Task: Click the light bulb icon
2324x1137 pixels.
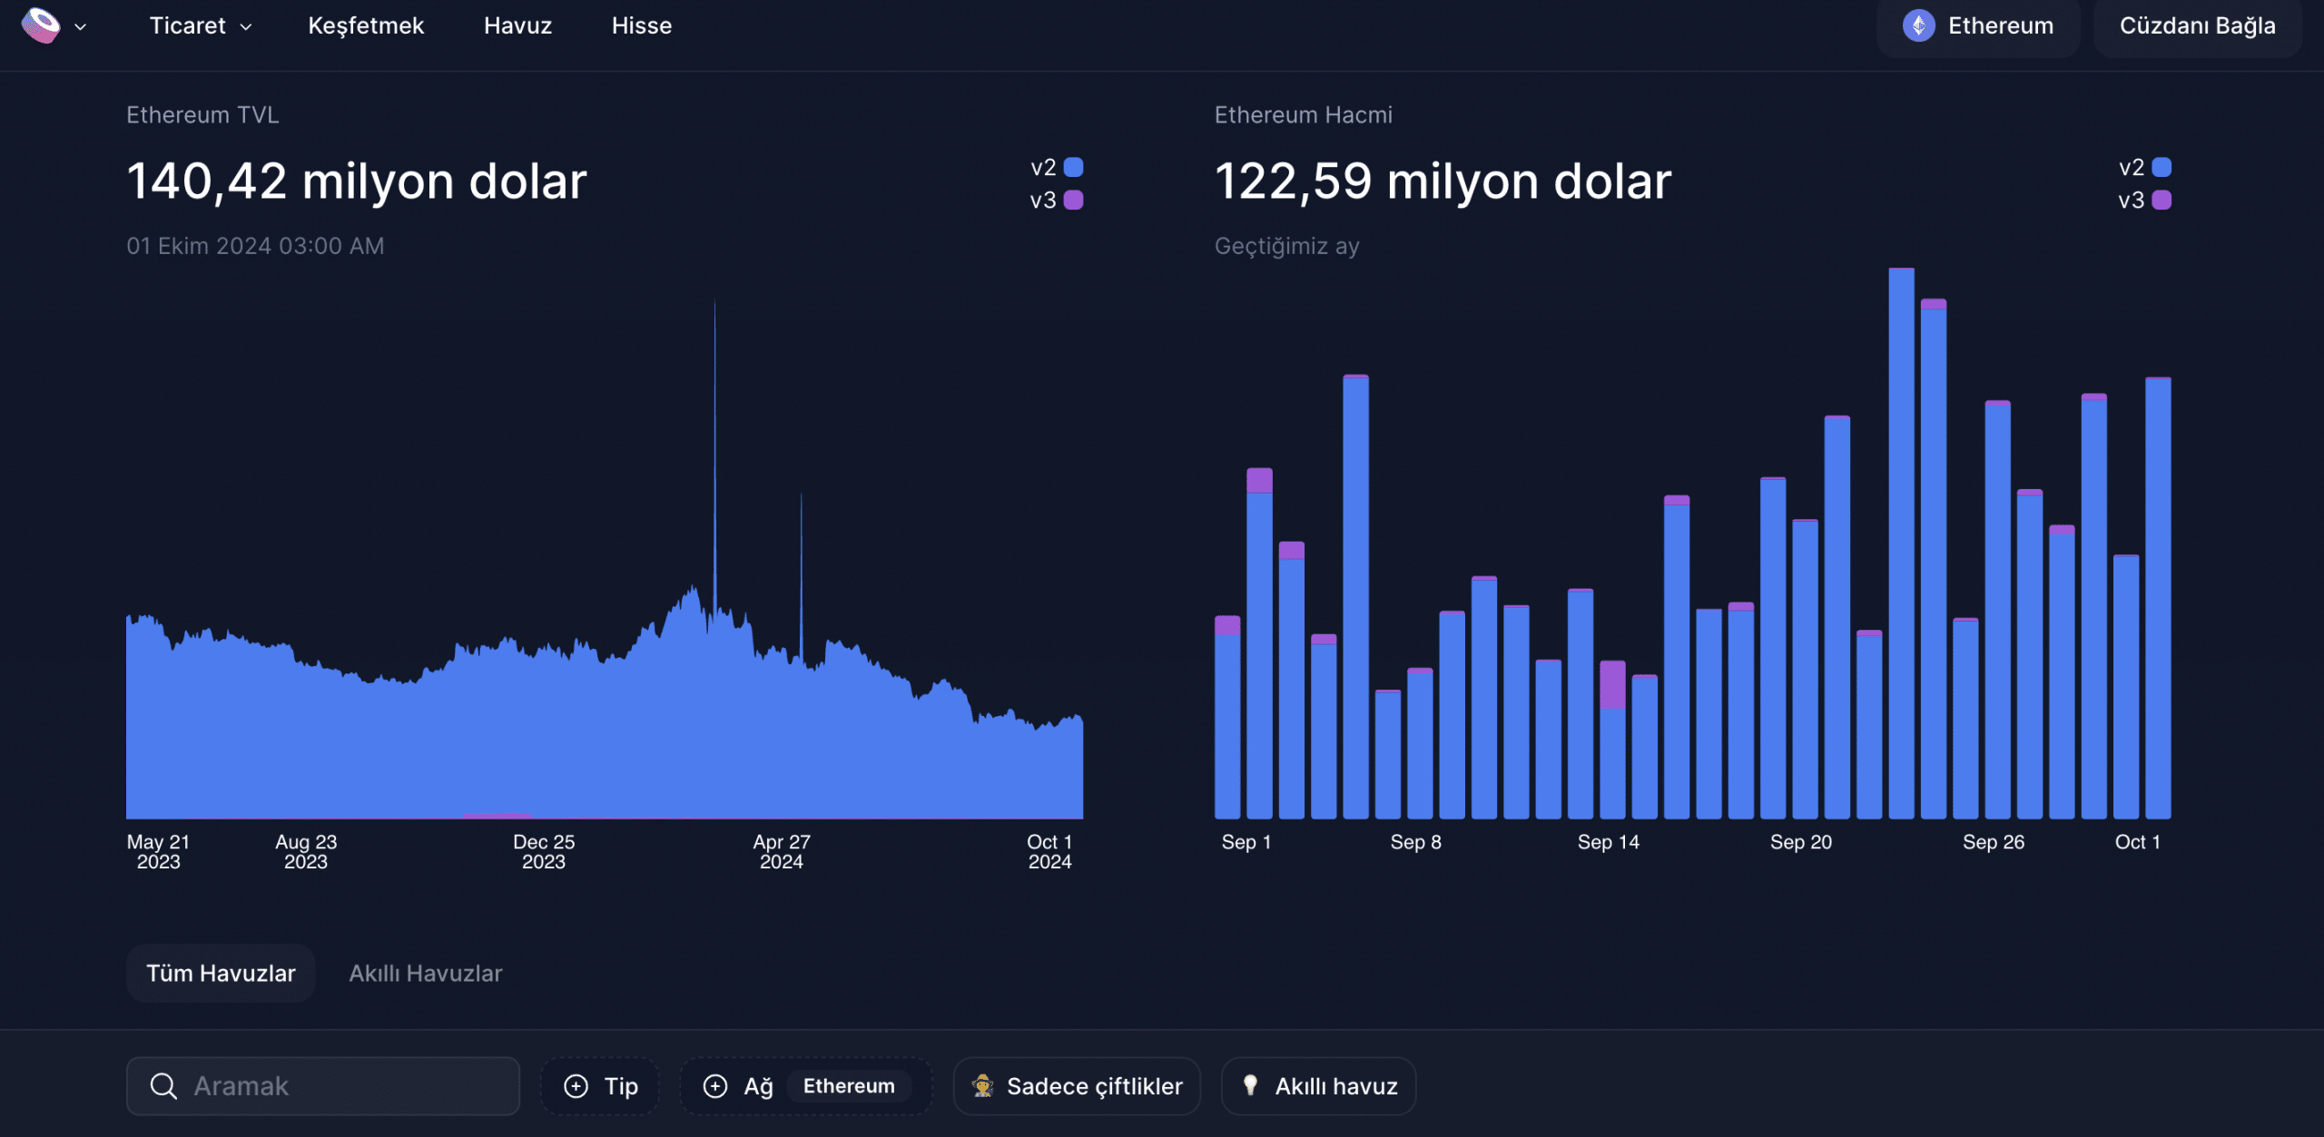Action: coord(1250,1085)
